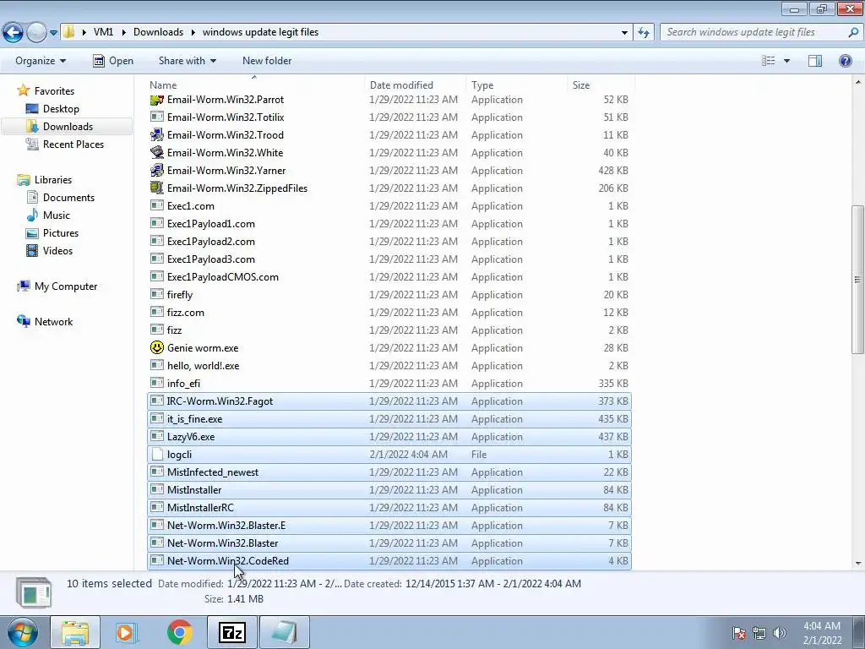Expand the view options dropdown arrow

point(786,61)
